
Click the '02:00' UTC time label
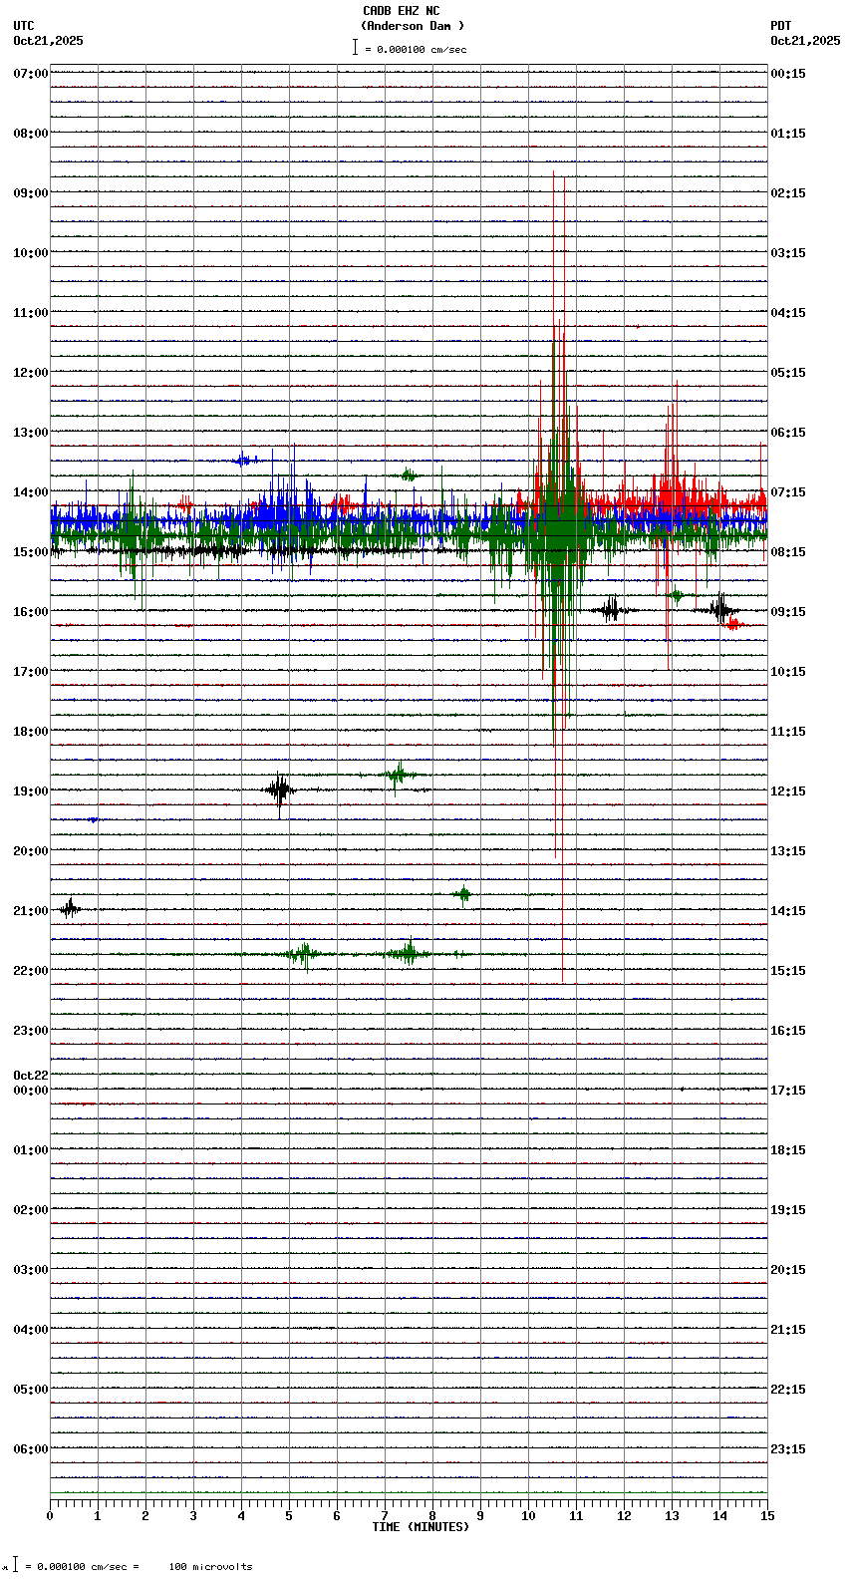(31, 1210)
